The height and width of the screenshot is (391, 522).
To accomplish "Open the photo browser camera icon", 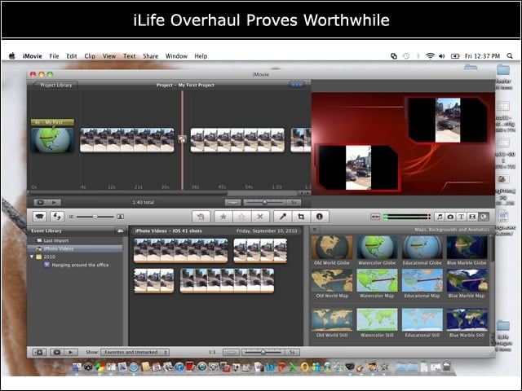I will (x=450, y=217).
